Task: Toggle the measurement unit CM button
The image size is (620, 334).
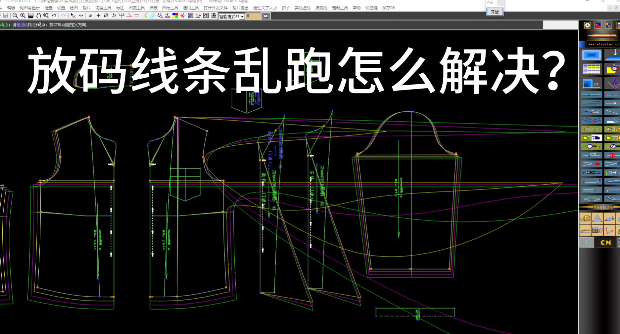Action: (x=606, y=242)
